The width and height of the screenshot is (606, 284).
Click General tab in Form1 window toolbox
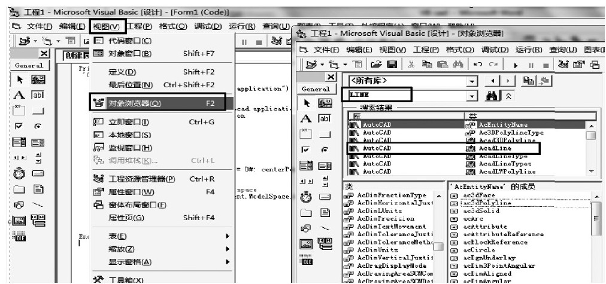click(29, 66)
